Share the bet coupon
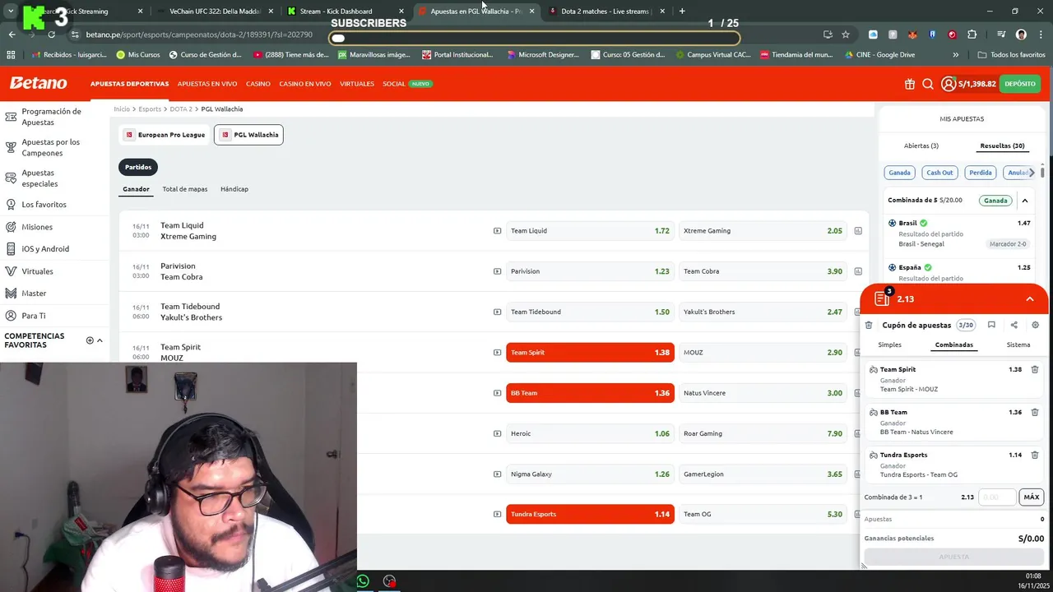Screen dimensions: 1053x592 tap(1014, 326)
